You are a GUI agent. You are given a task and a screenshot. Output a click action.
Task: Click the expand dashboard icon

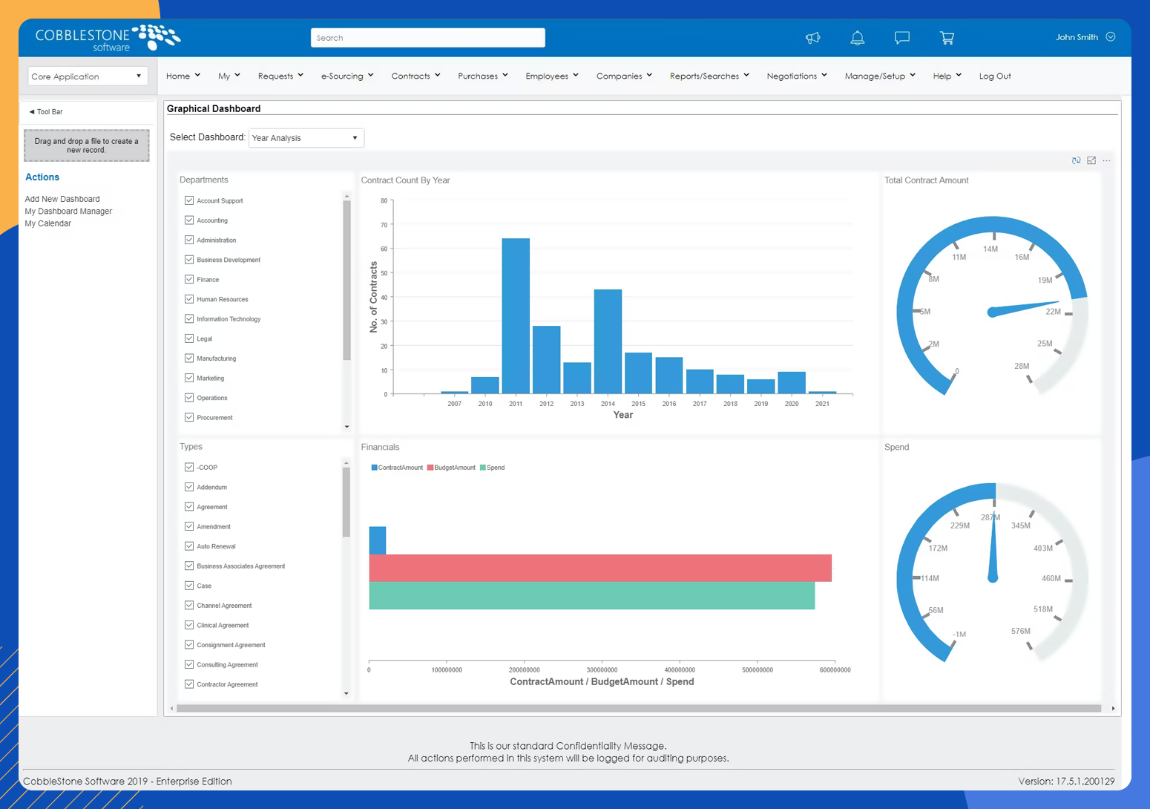1091,160
